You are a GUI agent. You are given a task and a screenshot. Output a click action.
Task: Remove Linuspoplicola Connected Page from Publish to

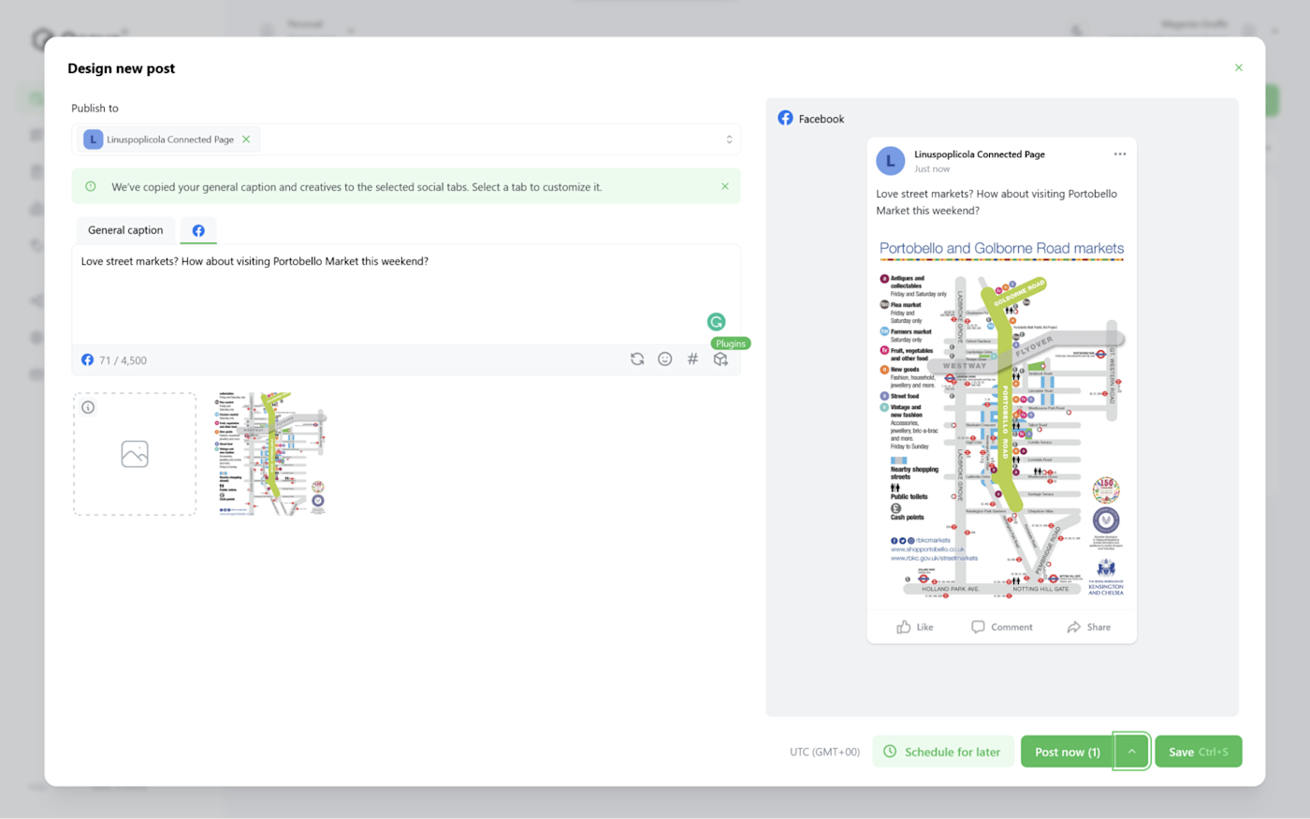(246, 139)
